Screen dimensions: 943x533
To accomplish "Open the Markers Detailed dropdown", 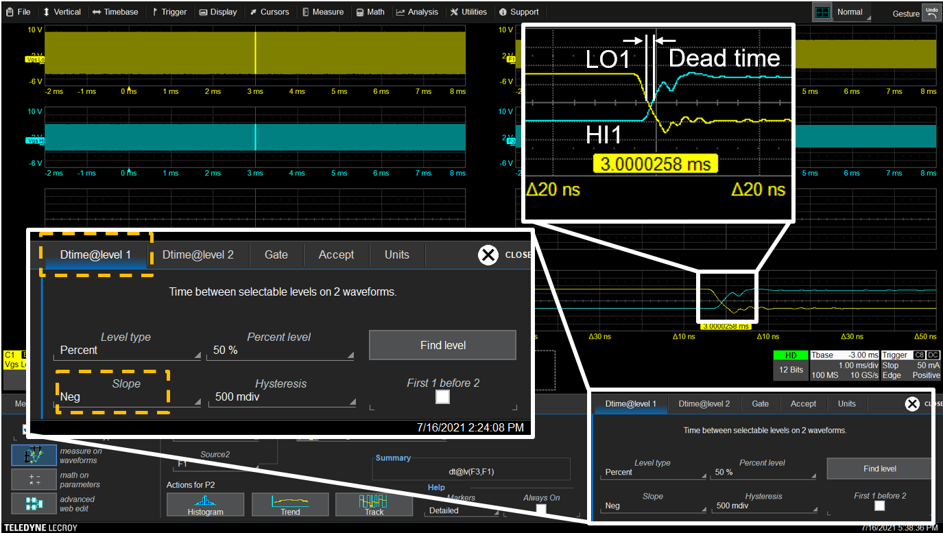I will pyautogui.click(x=461, y=510).
